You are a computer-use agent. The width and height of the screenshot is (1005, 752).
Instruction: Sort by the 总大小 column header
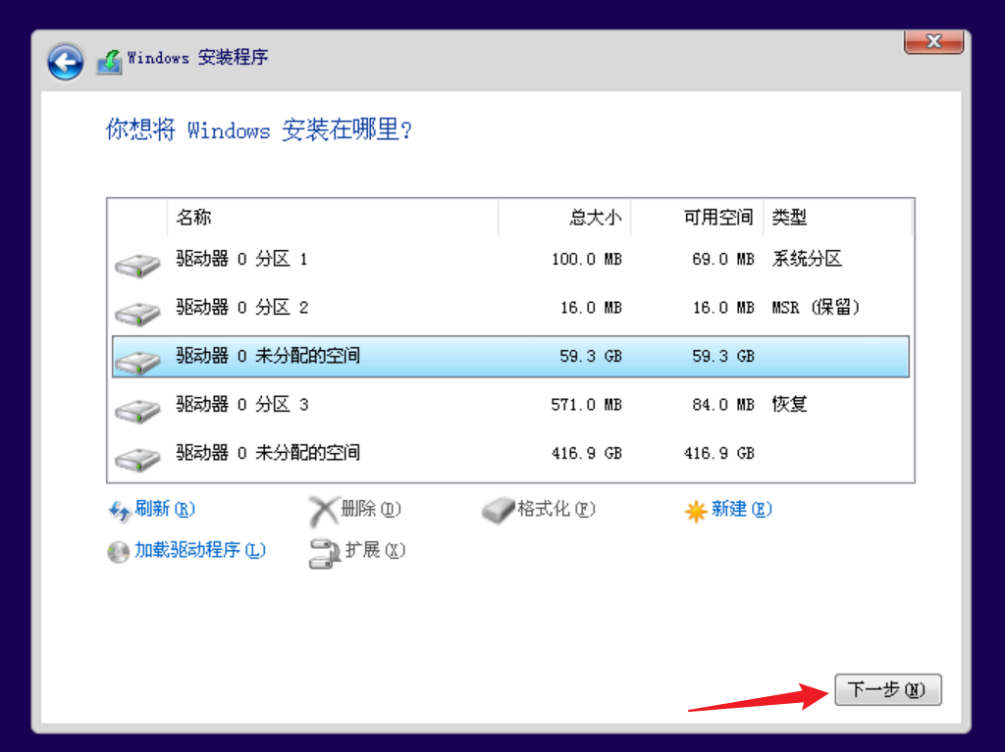pyautogui.click(x=564, y=217)
